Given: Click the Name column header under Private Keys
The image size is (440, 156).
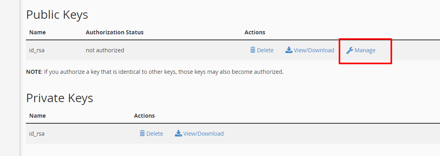Looking at the screenshot, I should (37, 116).
